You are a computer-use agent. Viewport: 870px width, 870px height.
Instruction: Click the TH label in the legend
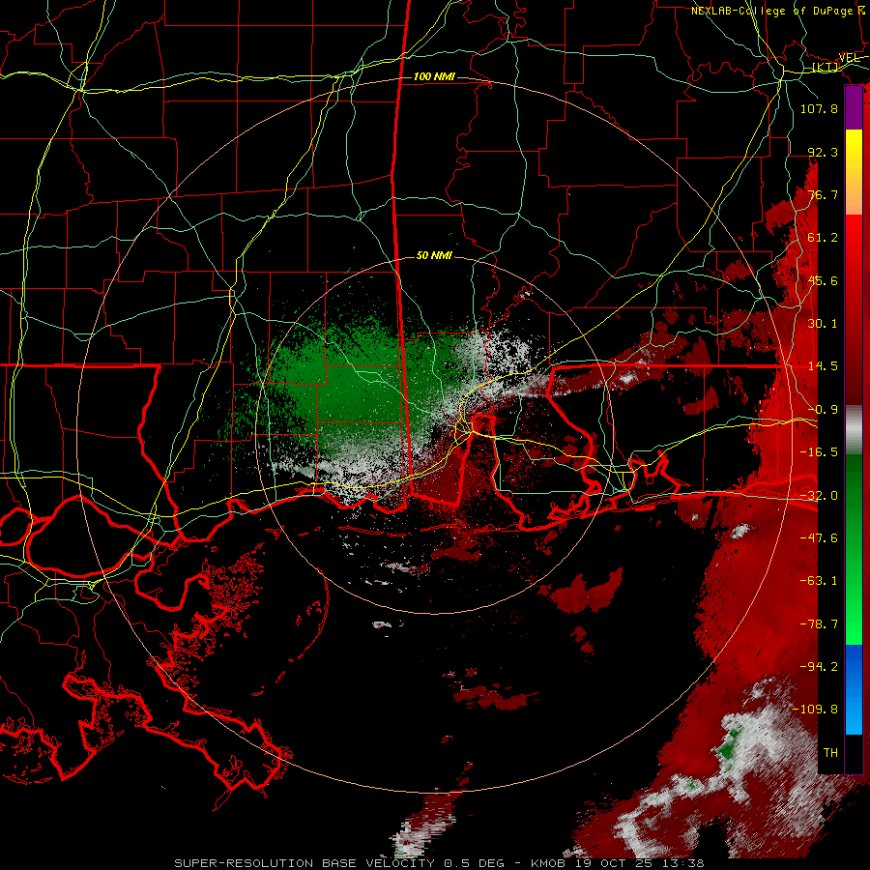[830, 753]
